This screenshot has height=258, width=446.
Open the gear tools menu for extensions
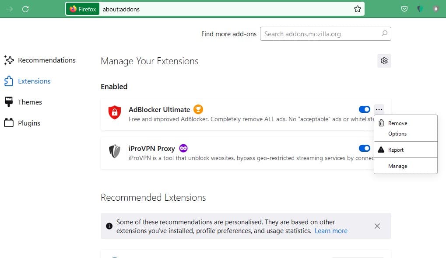click(384, 61)
